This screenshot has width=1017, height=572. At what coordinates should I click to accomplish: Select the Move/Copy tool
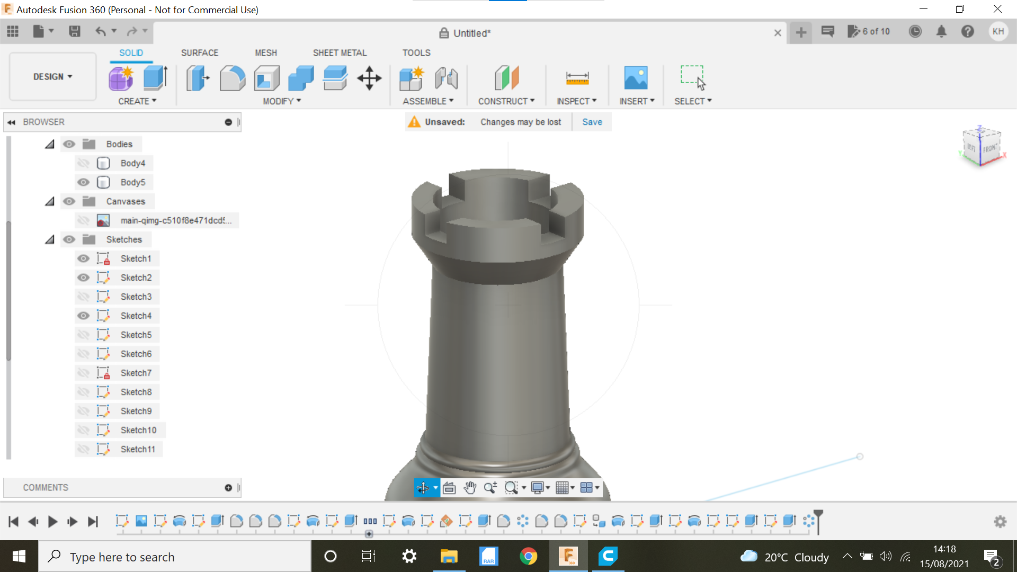coord(369,78)
